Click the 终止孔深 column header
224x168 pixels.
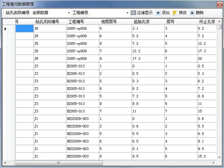(x=207, y=21)
